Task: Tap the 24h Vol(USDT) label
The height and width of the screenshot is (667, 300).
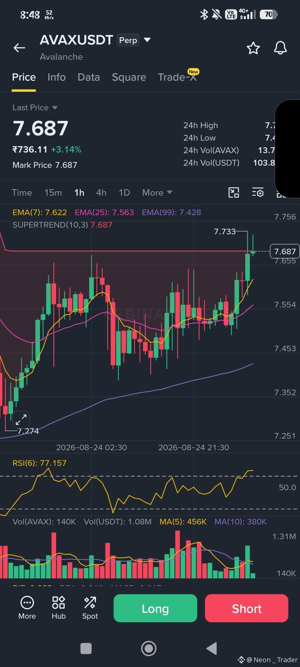Action: click(x=211, y=163)
